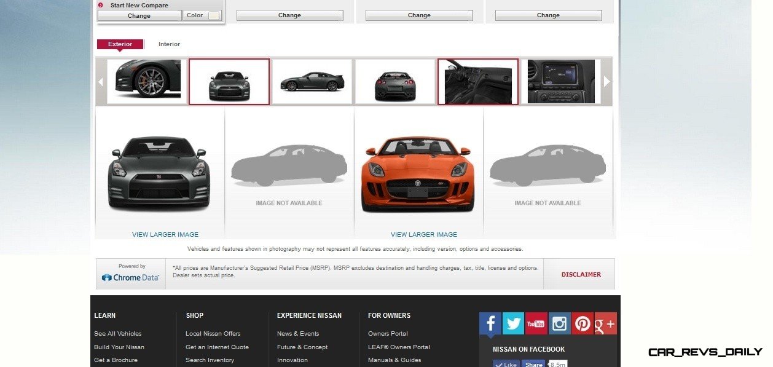Click the Chrome Data logo
The width and height of the screenshot is (773, 367).
click(131, 277)
